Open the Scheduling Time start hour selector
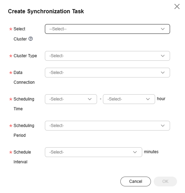The width and height of the screenshot is (185, 193). click(71, 99)
